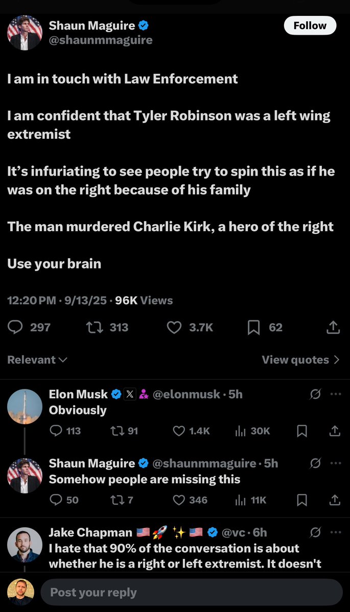The height and width of the screenshot is (612, 350).
Task: Repost Elon Musk's reply
Action: tap(116, 431)
